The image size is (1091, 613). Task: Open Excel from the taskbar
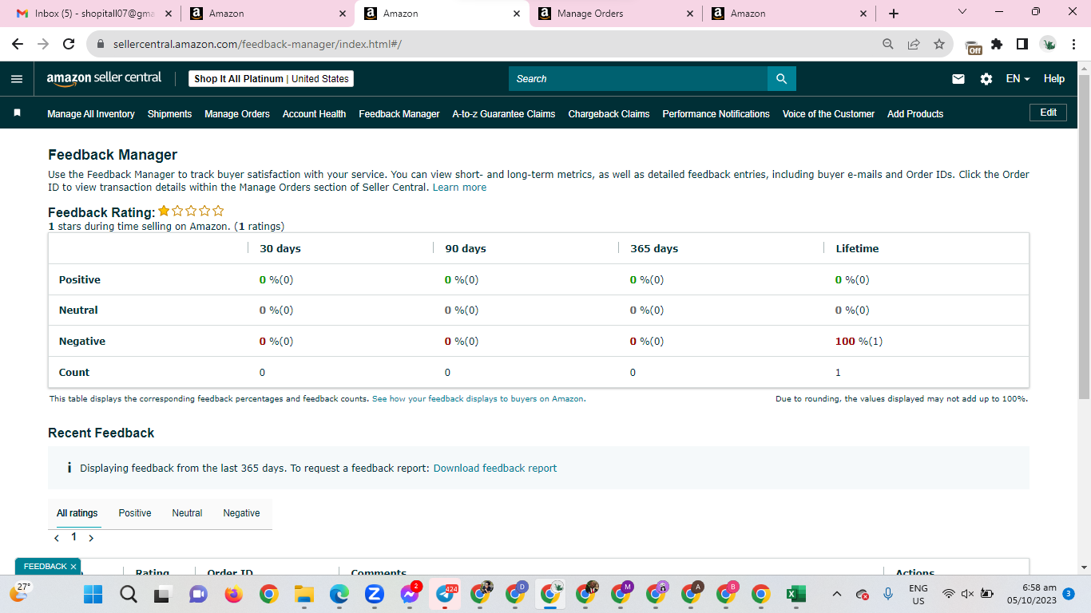pos(795,594)
